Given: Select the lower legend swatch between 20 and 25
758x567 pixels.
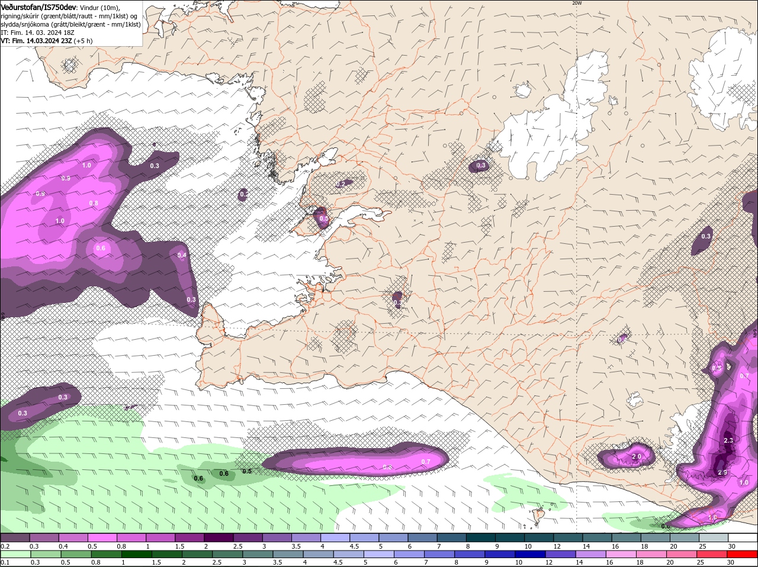Looking at the screenshot, I should point(682,554).
